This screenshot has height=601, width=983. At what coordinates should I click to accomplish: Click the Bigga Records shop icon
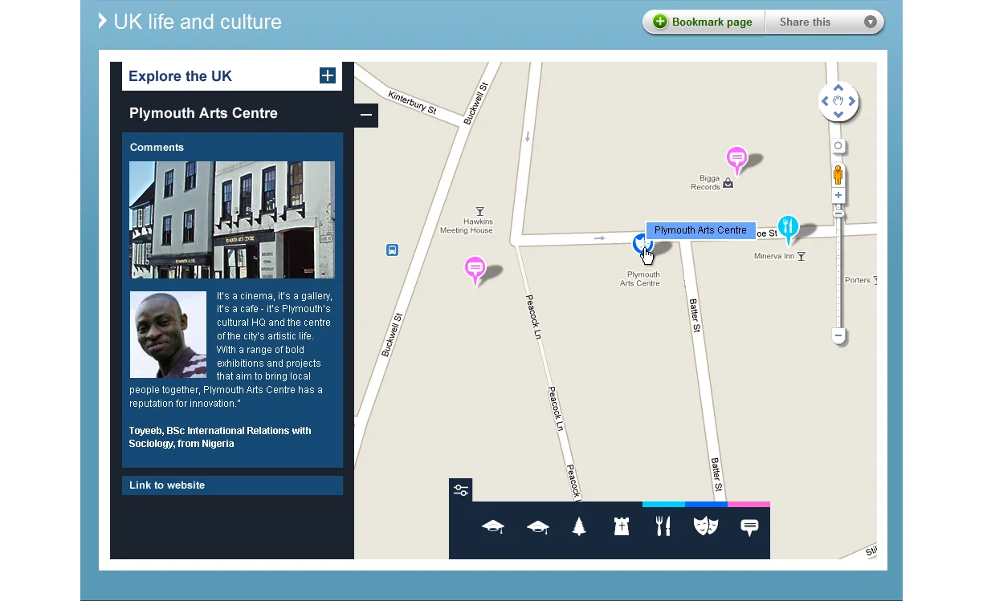coord(728,183)
